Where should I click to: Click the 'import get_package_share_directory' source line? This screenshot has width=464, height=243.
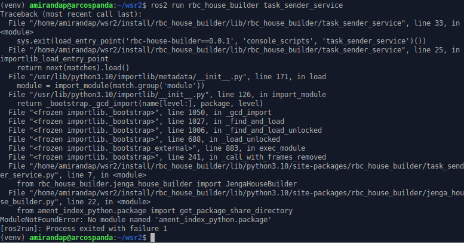point(154,211)
